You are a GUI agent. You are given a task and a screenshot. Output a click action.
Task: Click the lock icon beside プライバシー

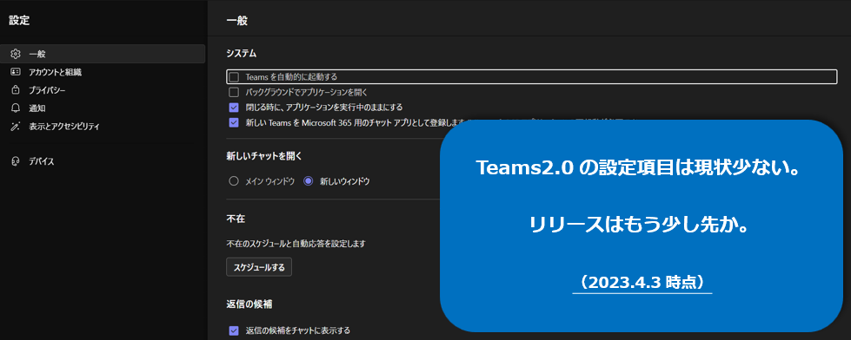(x=15, y=90)
